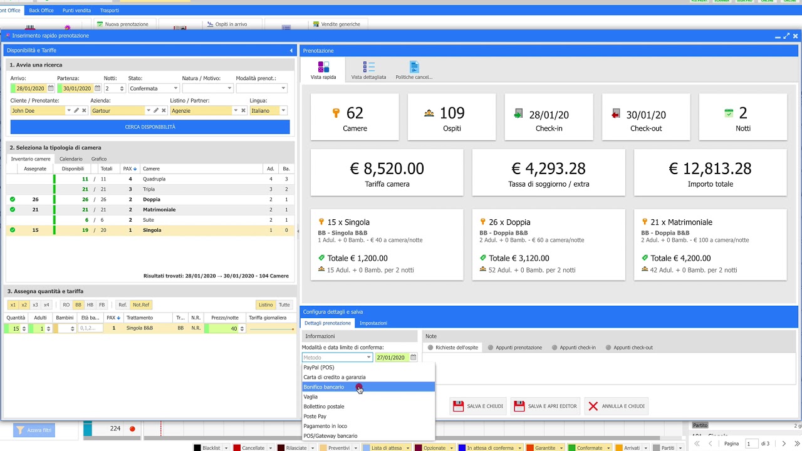
Task: Click the ANNULLA E CHIUDI button
Action: click(617, 406)
